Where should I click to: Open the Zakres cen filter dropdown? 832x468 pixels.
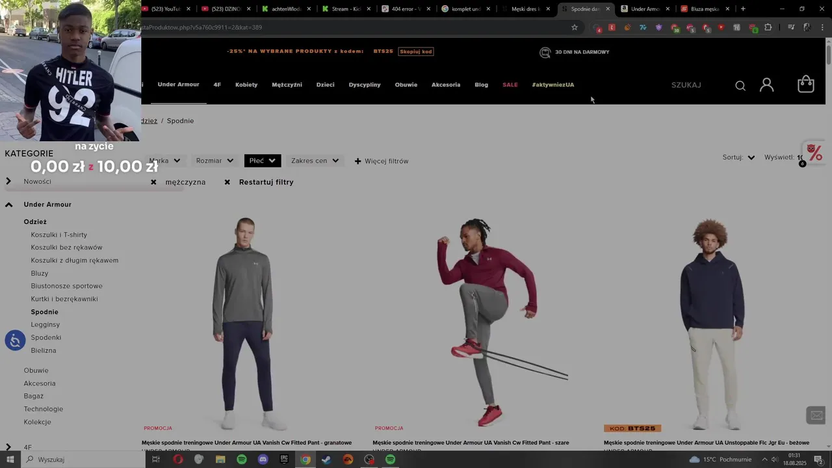pyautogui.click(x=315, y=161)
